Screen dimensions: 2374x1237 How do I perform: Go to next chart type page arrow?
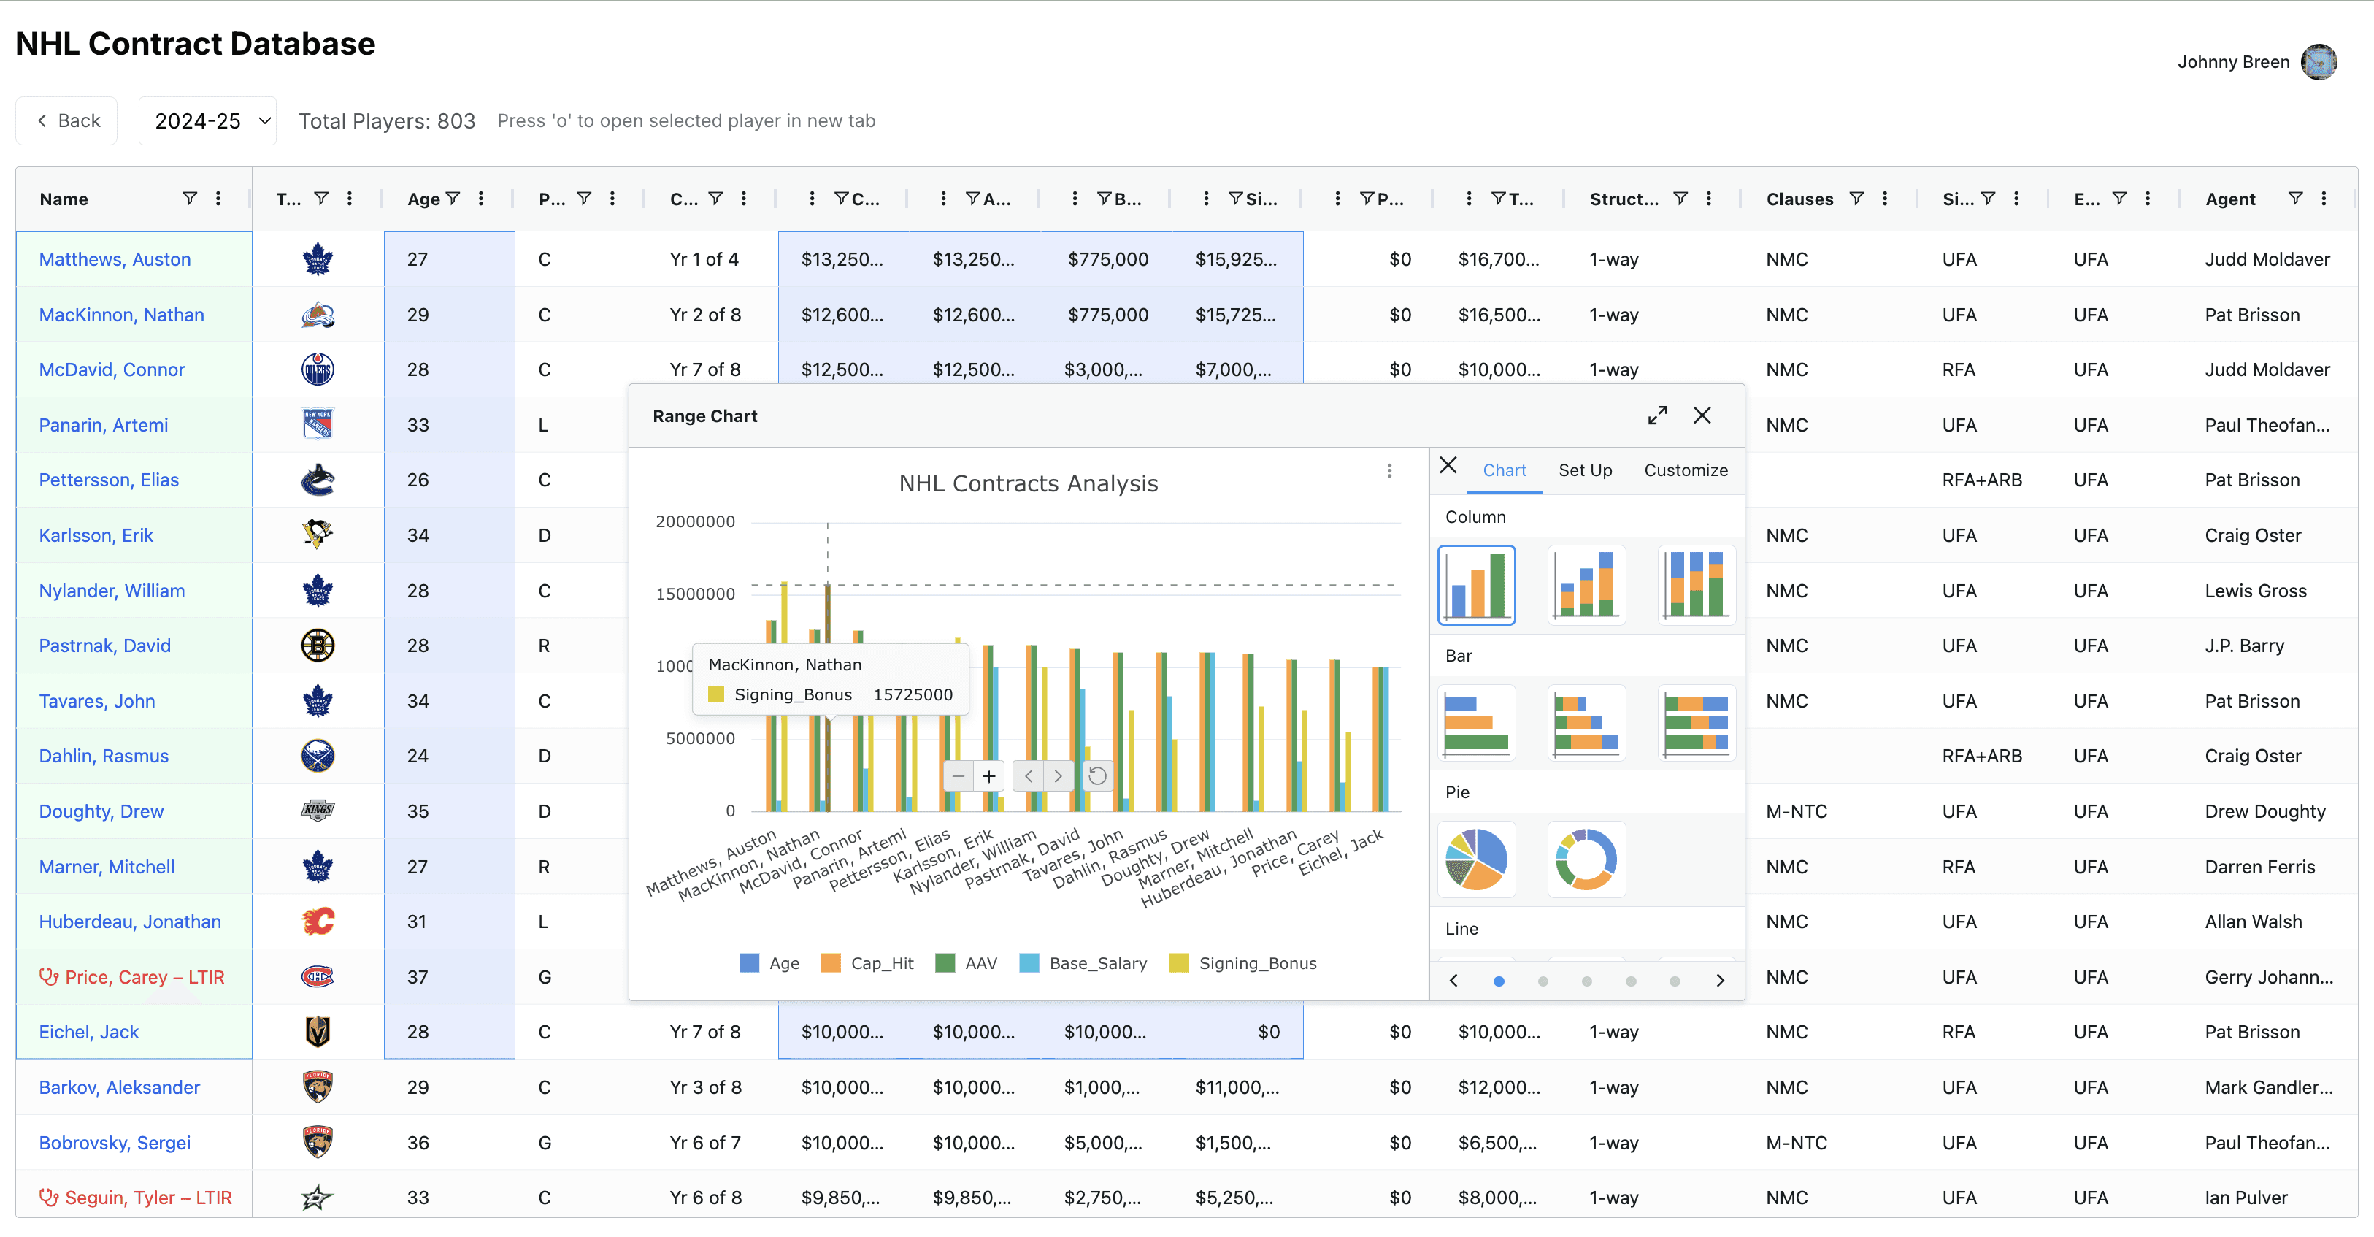tap(1720, 981)
